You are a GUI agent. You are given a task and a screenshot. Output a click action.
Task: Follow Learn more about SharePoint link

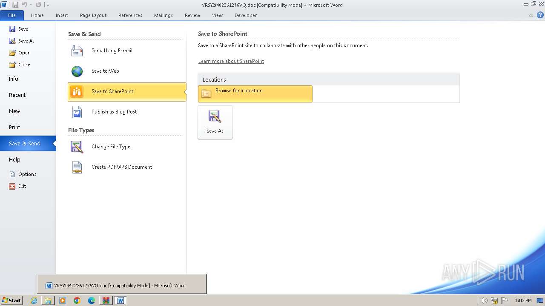click(231, 61)
